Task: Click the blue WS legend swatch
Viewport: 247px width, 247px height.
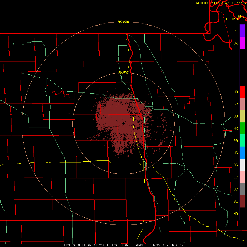Action: (242, 153)
